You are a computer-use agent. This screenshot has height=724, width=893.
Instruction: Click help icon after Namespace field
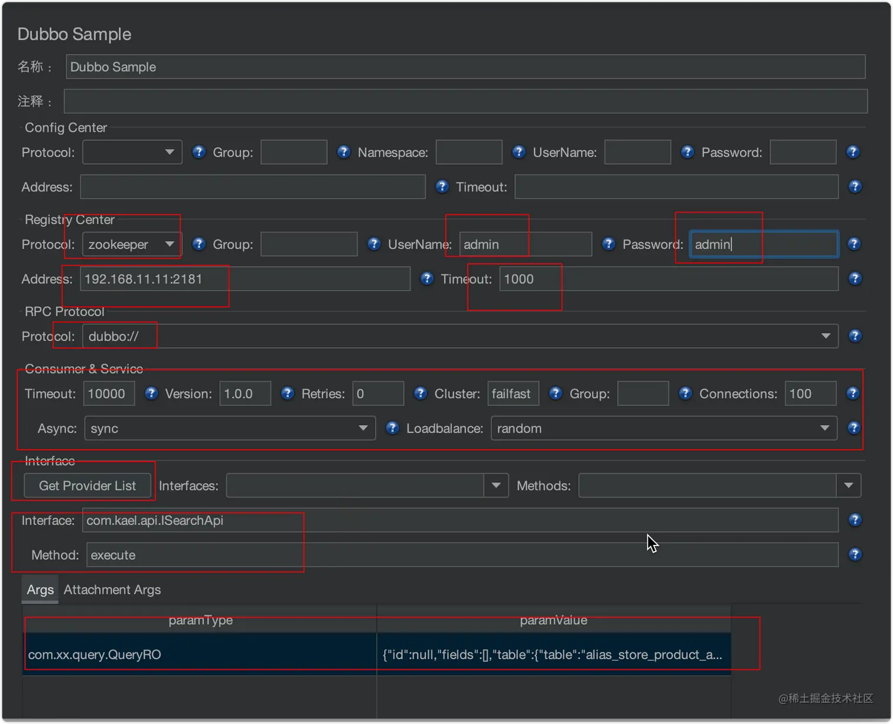pos(519,152)
